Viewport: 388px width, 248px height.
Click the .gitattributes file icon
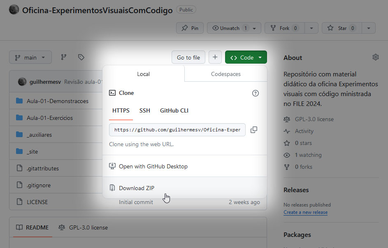coord(19,168)
